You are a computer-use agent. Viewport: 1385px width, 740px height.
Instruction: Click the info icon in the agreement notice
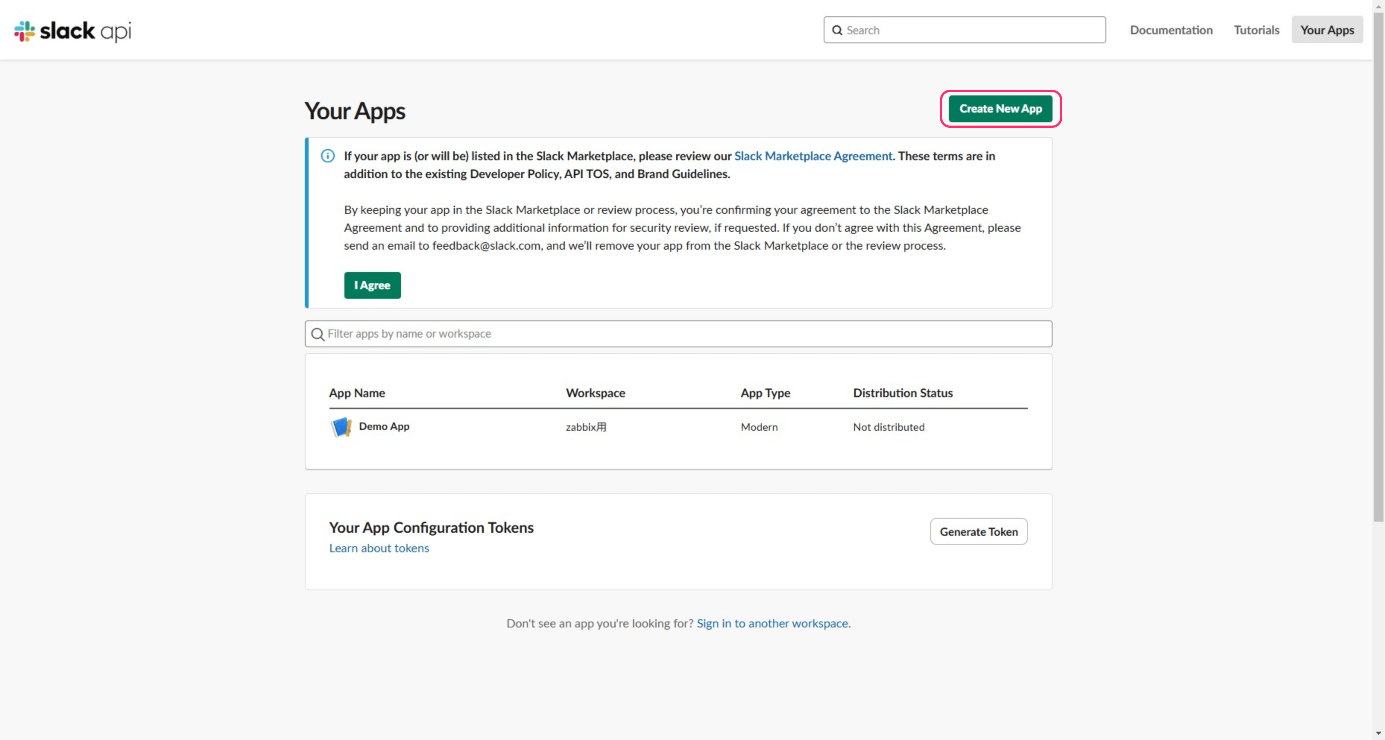coord(328,156)
